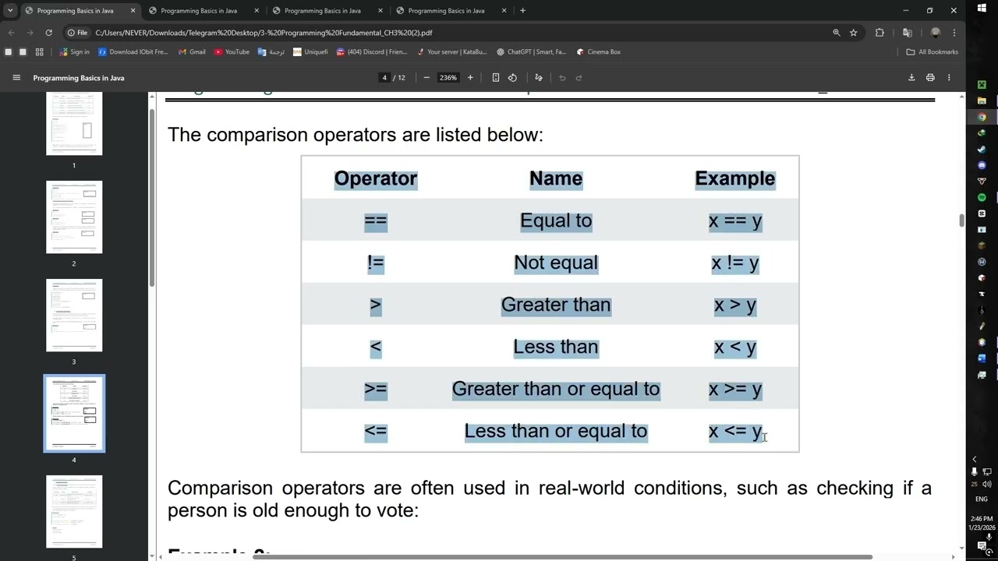Open the Download IObit bookmark
Image resolution: width=998 pixels, height=561 pixels.
[133, 52]
